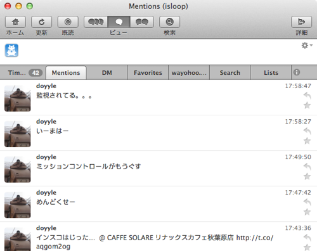Mark all as read with 既読 icon
The width and height of the screenshot is (317, 251).
click(x=68, y=22)
